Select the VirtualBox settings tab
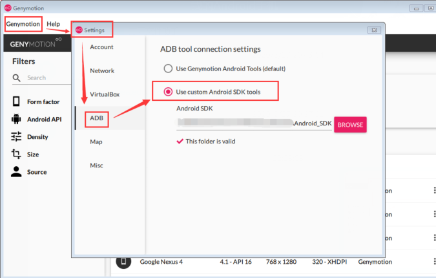The width and height of the screenshot is (436, 278). 105,94
